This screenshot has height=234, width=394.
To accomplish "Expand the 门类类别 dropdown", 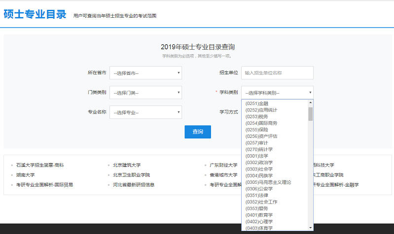I will [x=145, y=93].
